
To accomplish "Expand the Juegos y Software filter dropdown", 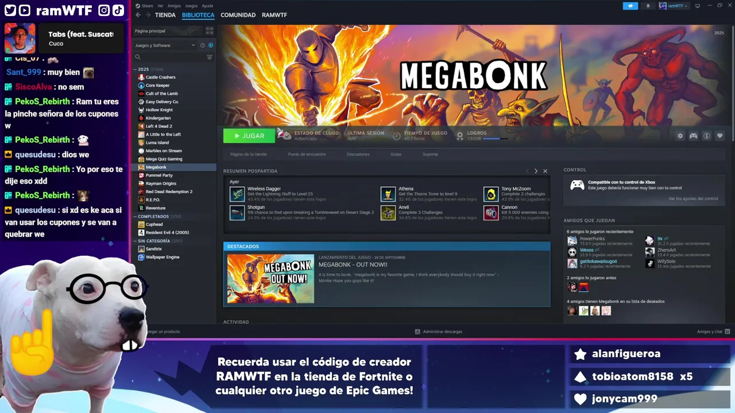I will pyautogui.click(x=165, y=45).
